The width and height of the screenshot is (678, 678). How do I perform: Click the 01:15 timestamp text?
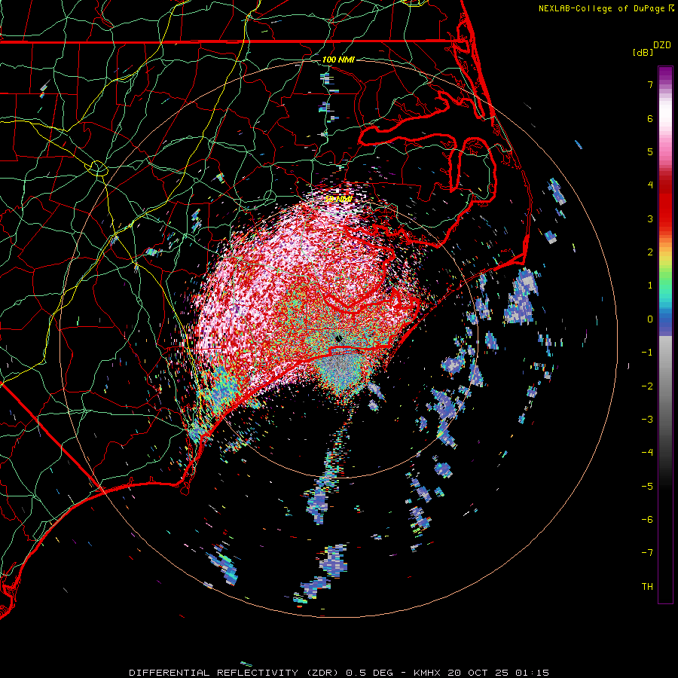click(x=531, y=673)
